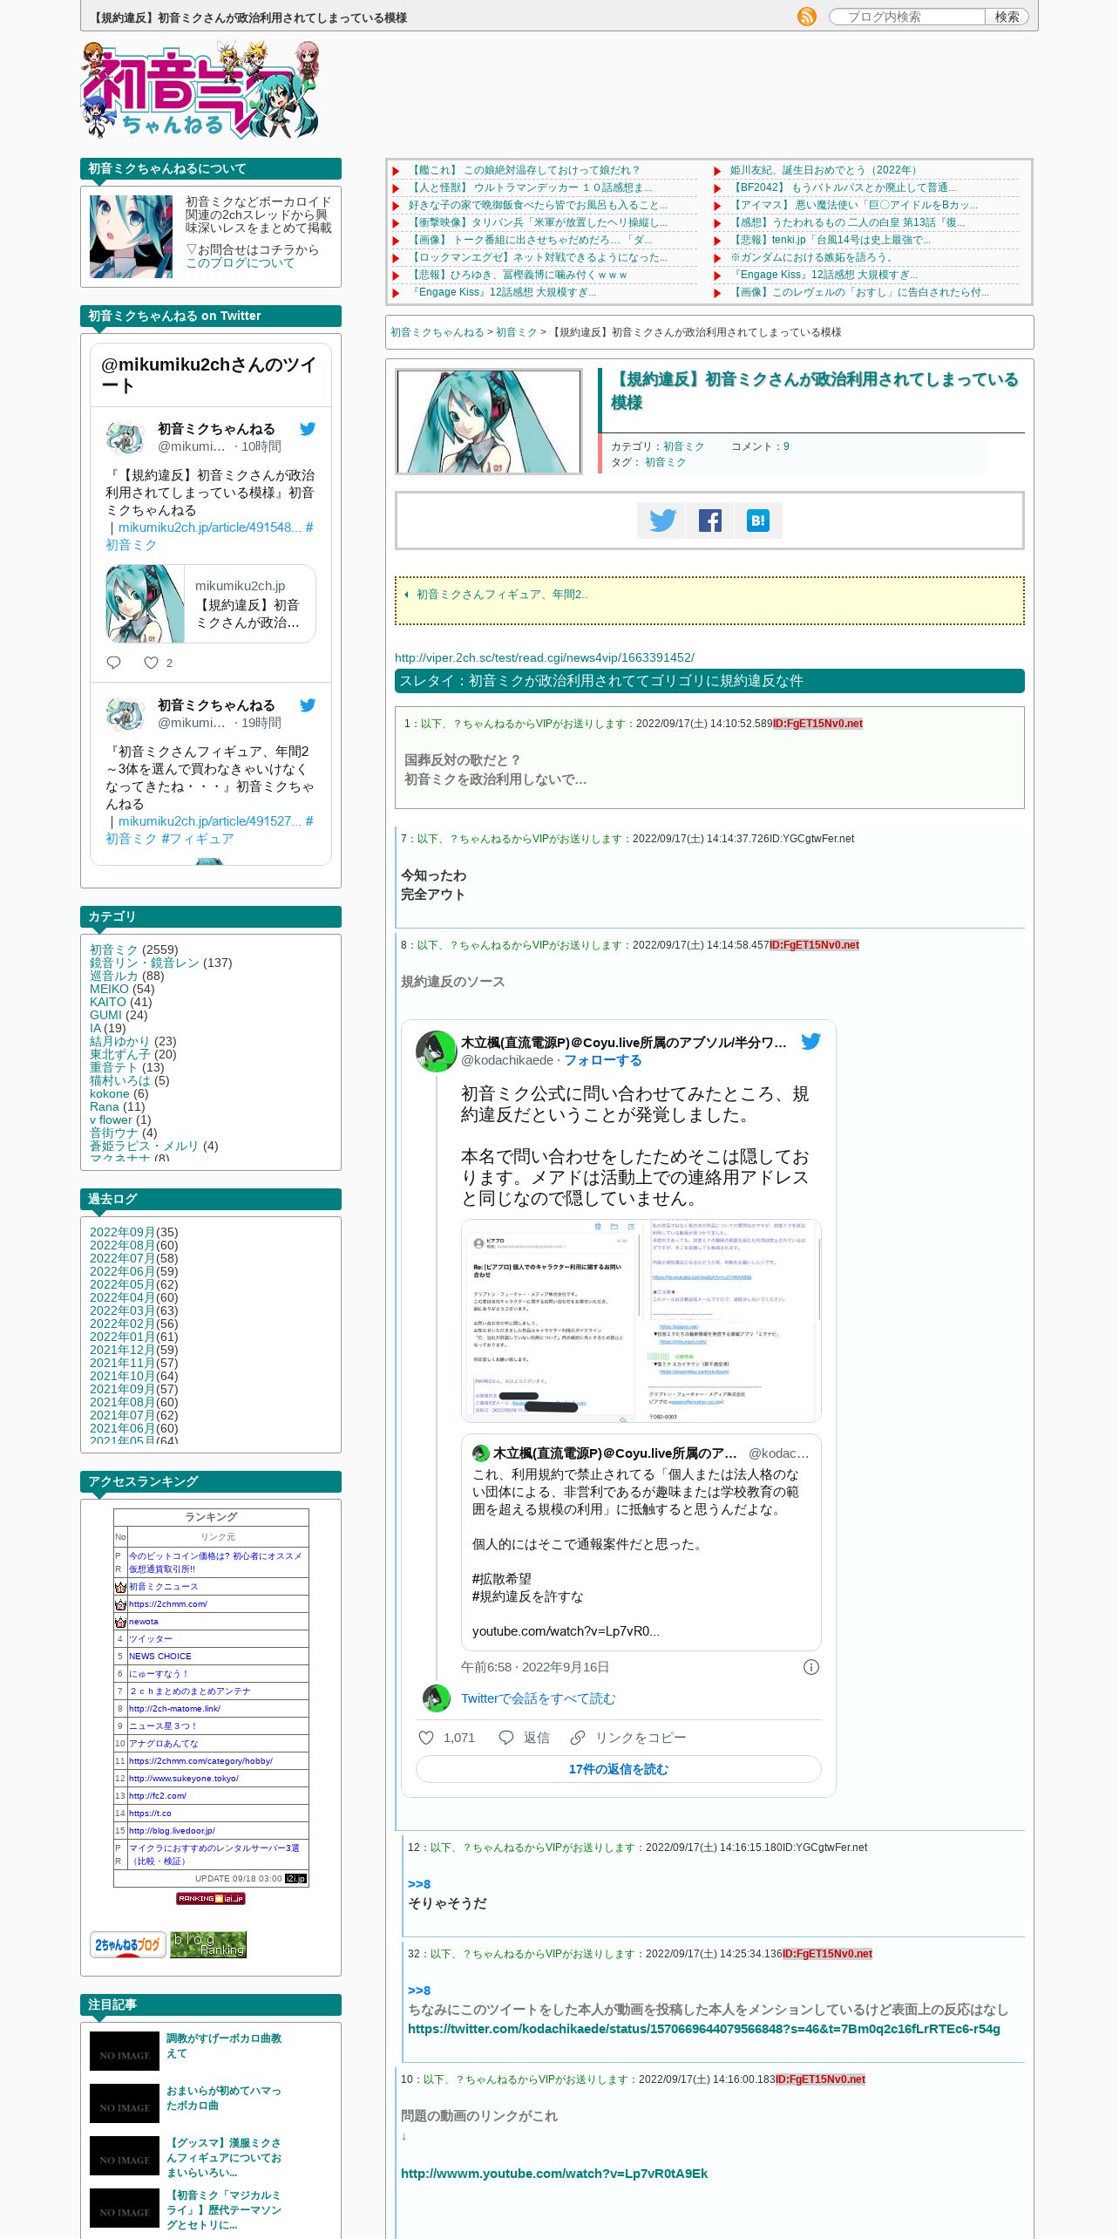1119x2239 pixels.
Task: Click article Miku thumbnail image
Action: [489, 421]
